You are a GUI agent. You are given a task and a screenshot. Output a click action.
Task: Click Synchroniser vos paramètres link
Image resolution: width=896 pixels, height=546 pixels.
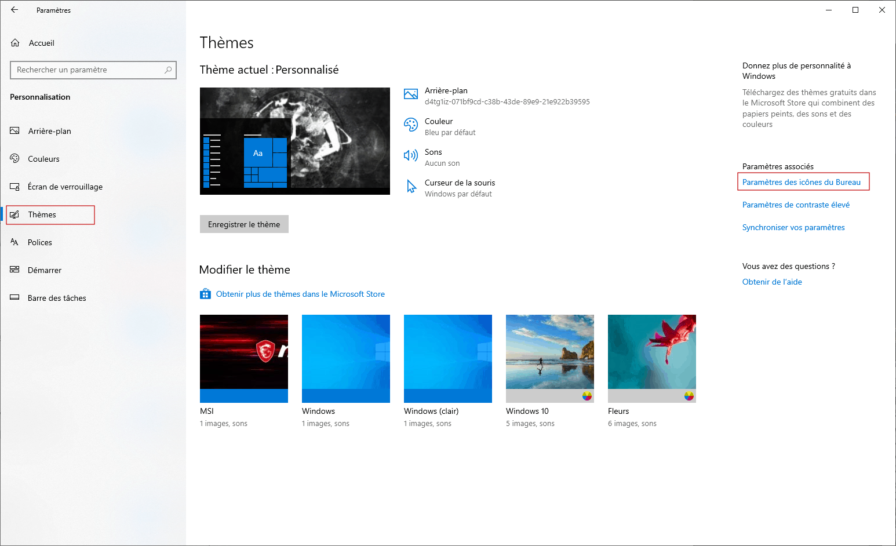coord(793,227)
